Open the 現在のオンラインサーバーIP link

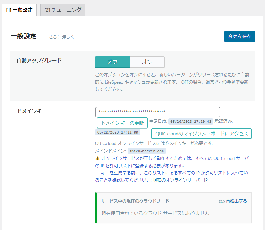(x=180, y=180)
